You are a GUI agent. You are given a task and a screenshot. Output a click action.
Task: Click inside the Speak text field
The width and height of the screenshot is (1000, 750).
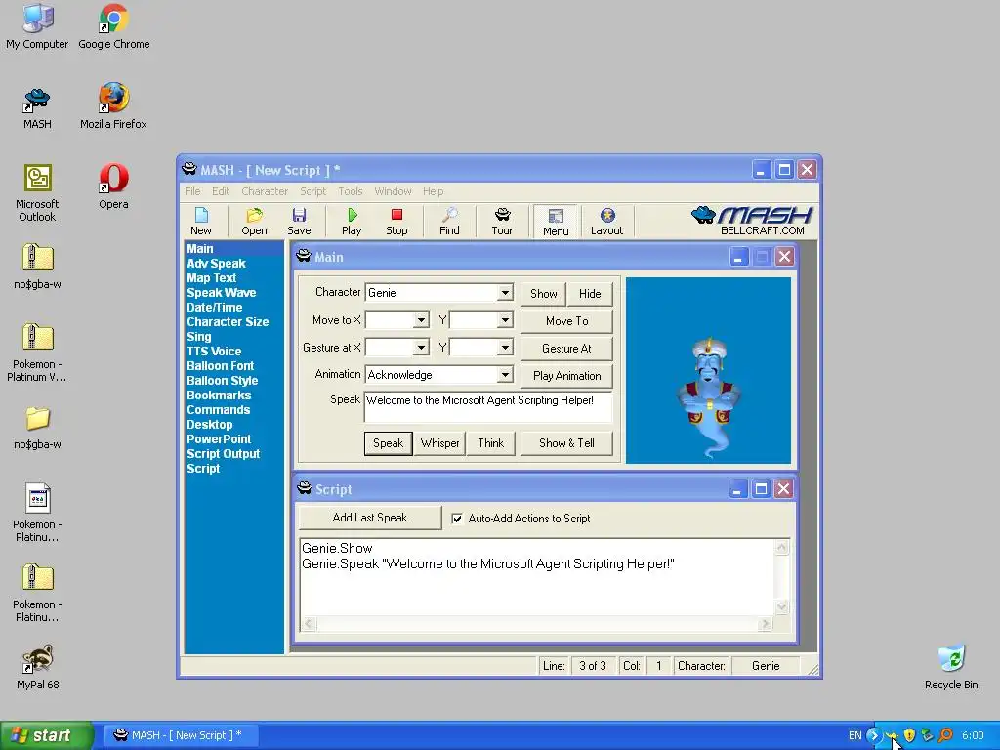488,407
